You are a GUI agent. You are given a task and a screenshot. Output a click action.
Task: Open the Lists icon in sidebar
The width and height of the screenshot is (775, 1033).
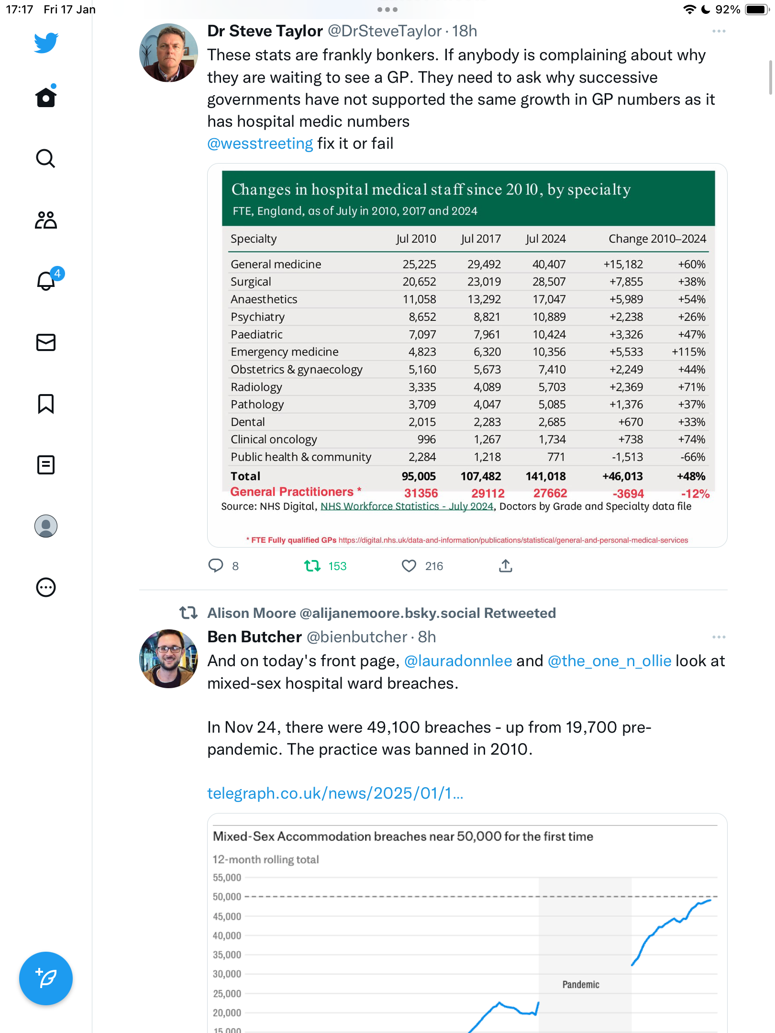[46, 465]
